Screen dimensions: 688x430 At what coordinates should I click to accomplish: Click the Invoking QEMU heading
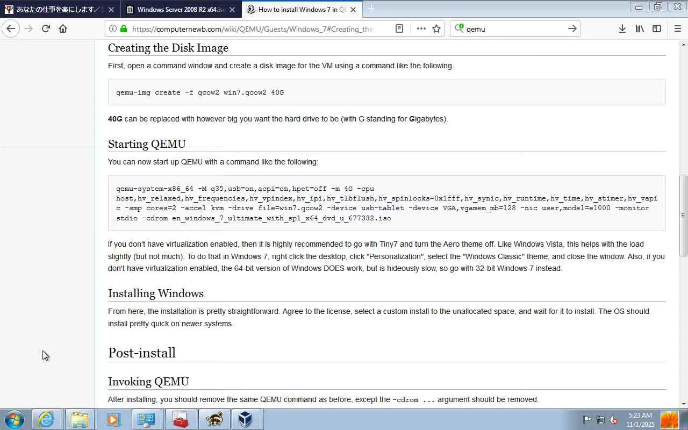148,382
